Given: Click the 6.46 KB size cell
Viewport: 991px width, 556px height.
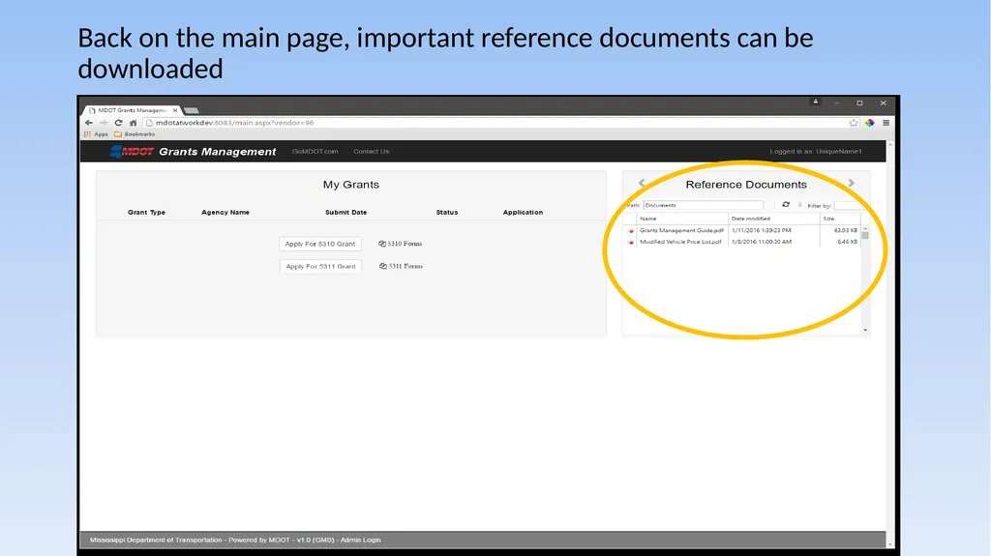Looking at the screenshot, I should (847, 242).
